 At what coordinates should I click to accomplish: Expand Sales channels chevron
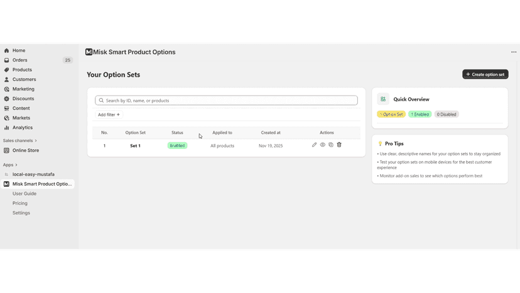[36, 141]
